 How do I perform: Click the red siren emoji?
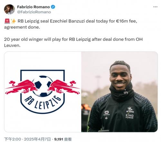tap(7, 21)
